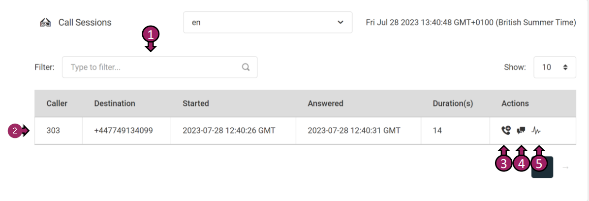This screenshot has height=201, width=589.
Task: Click the Started column header
Action: [x=196, y=103]
